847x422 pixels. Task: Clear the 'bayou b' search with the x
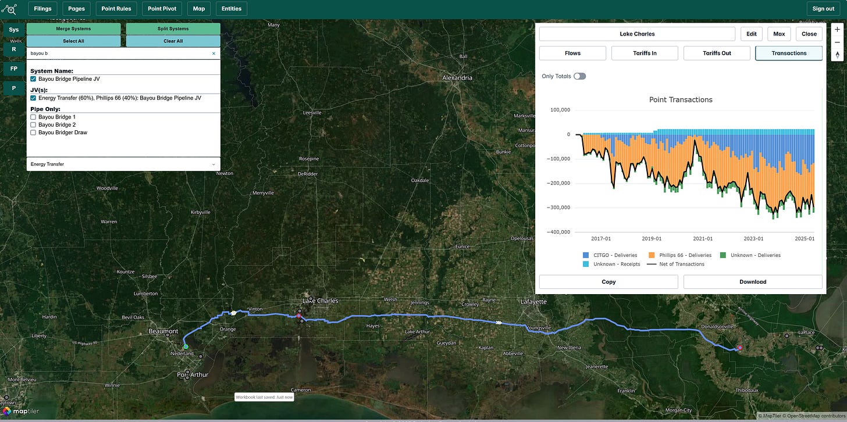[x=213, y=53]
